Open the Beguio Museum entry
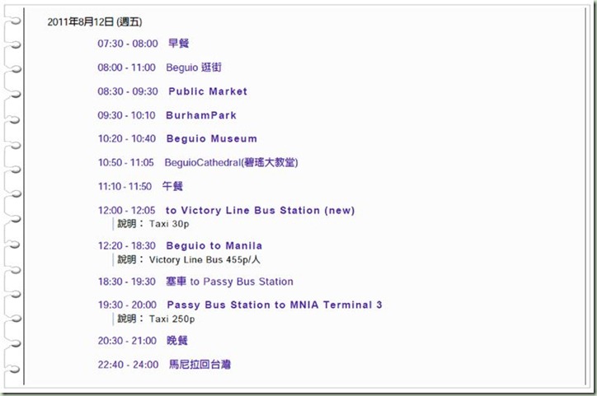The width and height of the screenshot is (597, 396). pyautogui.click(x=212, y=138)
